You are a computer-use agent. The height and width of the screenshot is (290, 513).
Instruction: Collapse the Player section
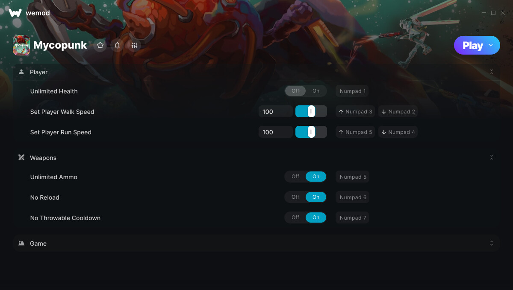tap(492, 72)
